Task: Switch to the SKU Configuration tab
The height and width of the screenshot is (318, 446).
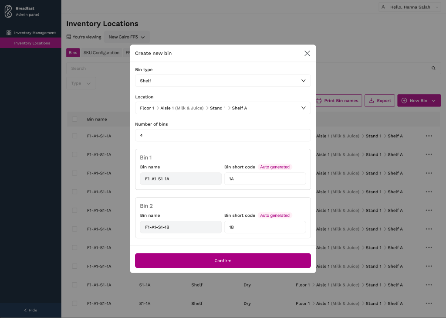Action: coord(101,52)
